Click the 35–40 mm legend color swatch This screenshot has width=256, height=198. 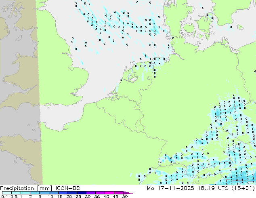(100, 193)
